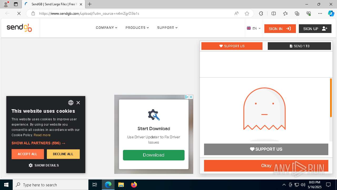
Task: Expand the COMPANY menu
Action: tap(107, 28)
